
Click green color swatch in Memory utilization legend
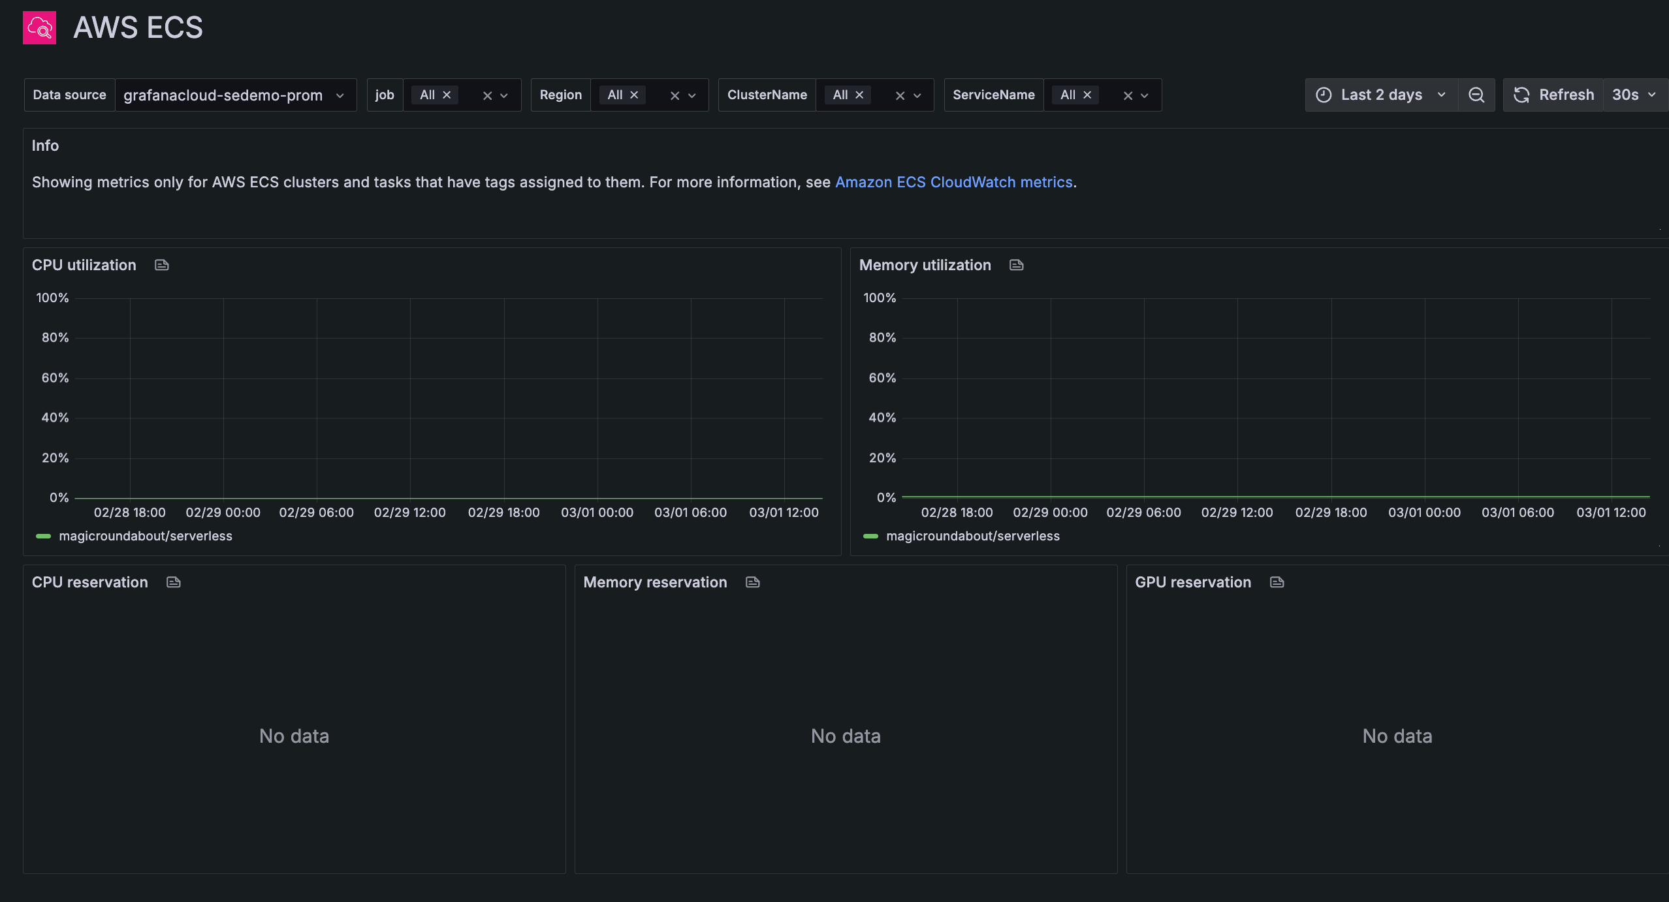(870, 536)
